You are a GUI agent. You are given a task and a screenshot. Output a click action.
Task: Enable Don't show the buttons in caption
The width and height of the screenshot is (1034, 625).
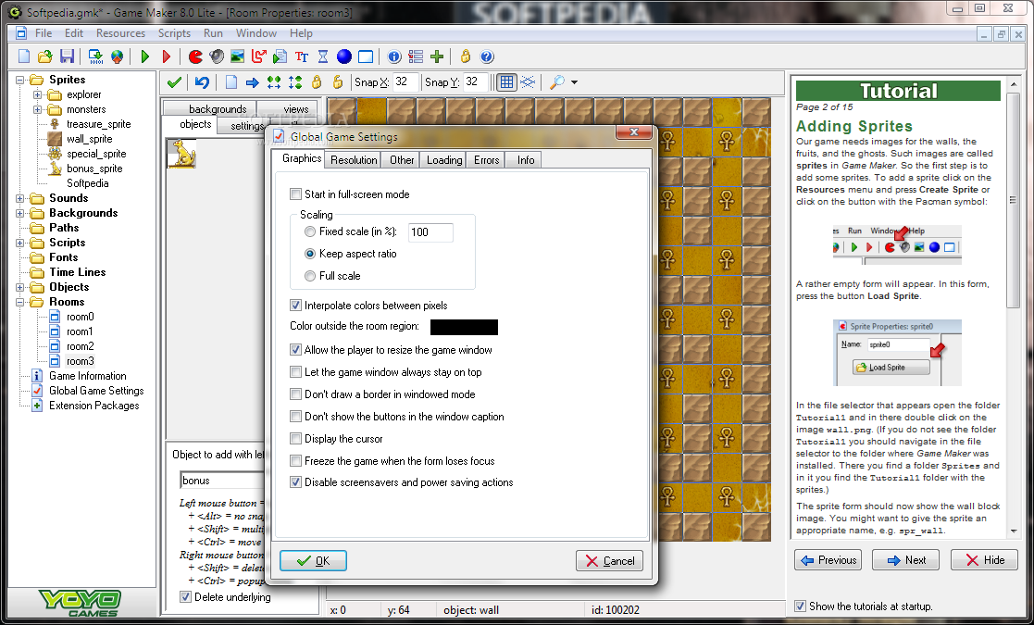[x=295, y=417]
